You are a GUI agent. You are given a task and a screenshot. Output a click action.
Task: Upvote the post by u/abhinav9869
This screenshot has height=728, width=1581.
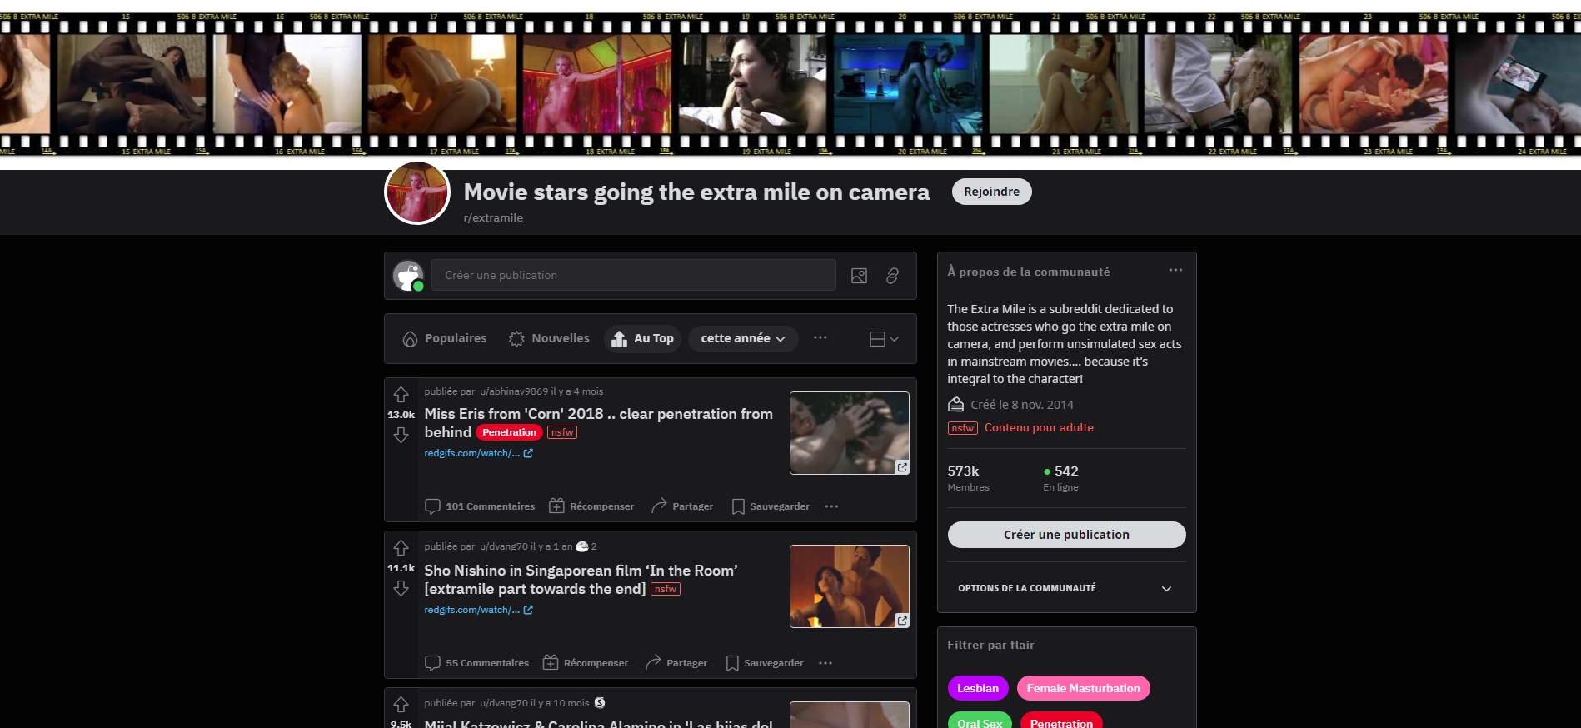401,394
